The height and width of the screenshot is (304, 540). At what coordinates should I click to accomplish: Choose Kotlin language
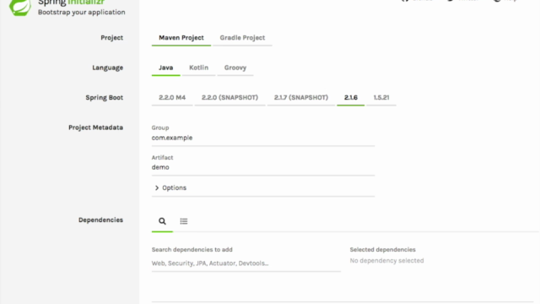(199, 68)
